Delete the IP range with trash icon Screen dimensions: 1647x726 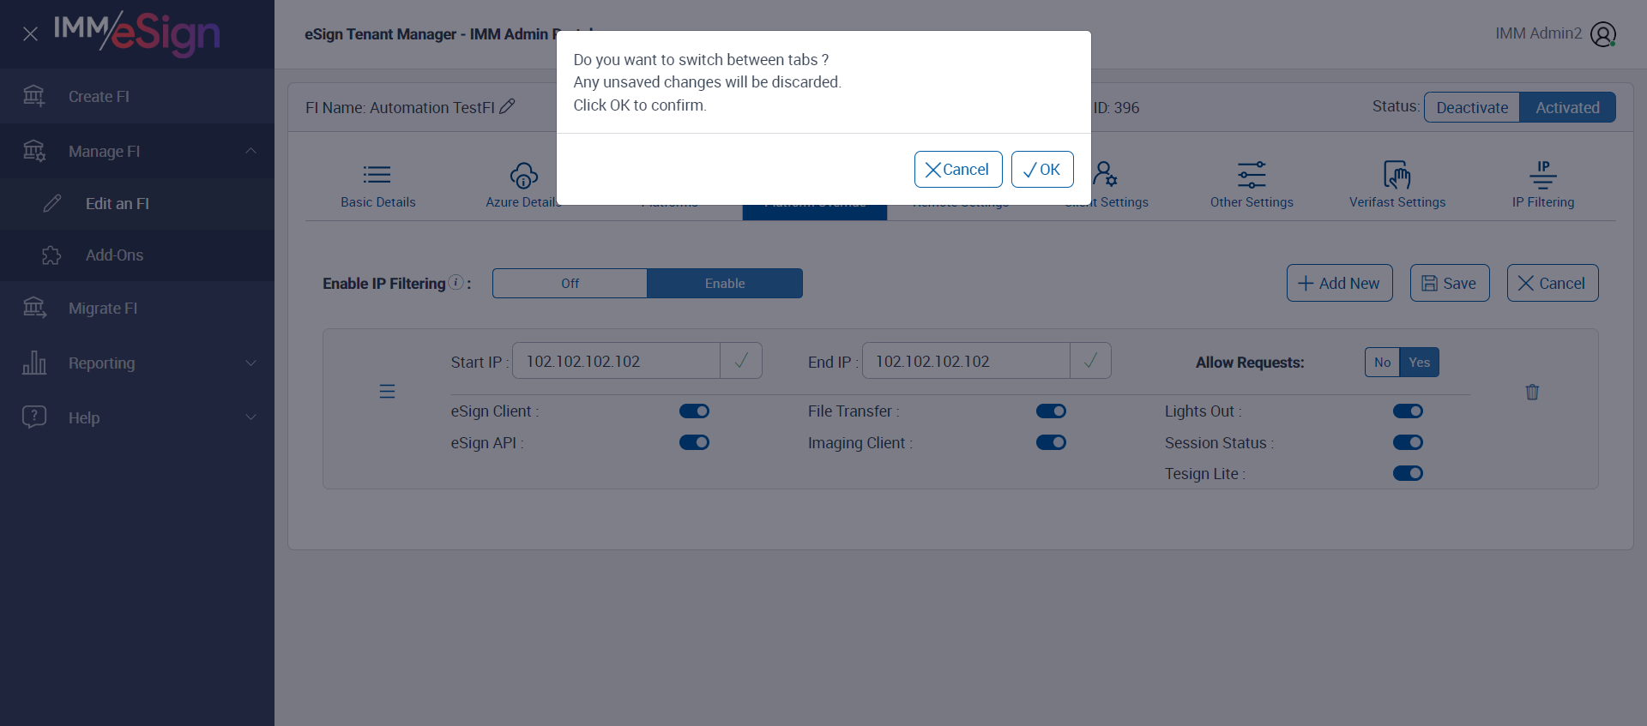pyautogui.click(x=1532, y=392)
